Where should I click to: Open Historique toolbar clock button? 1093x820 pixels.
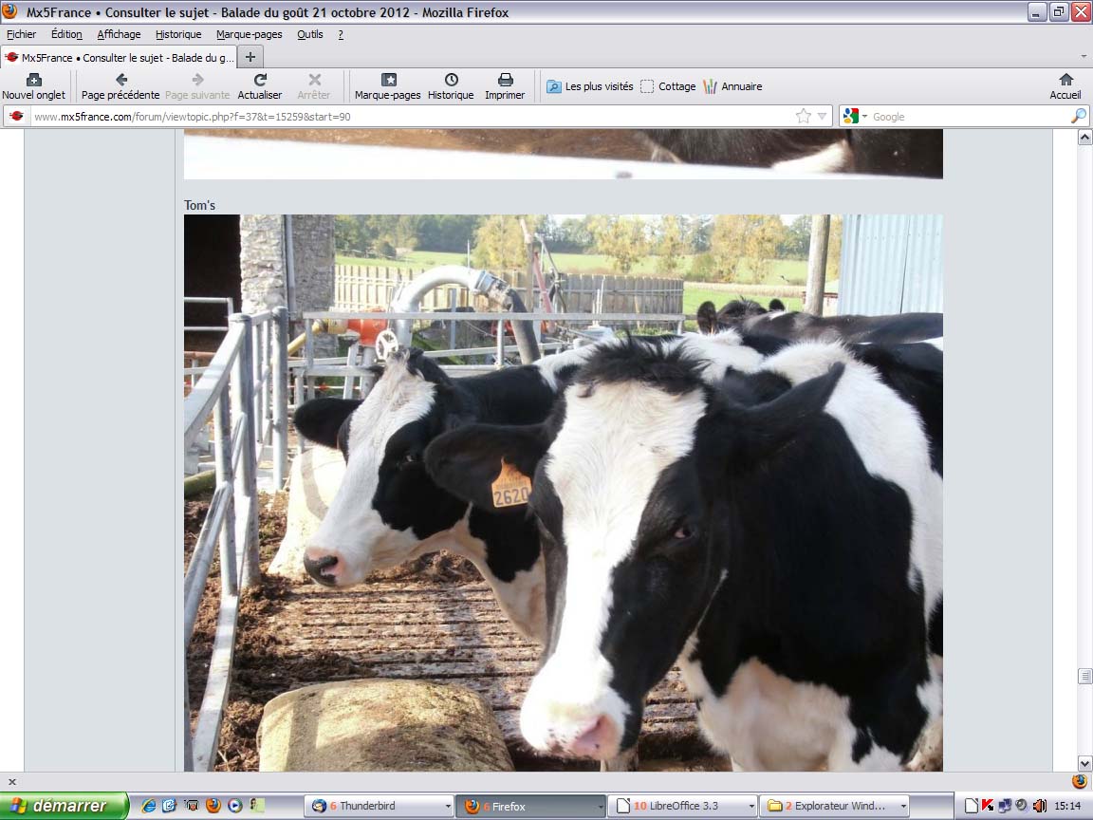tap(451, 86)
